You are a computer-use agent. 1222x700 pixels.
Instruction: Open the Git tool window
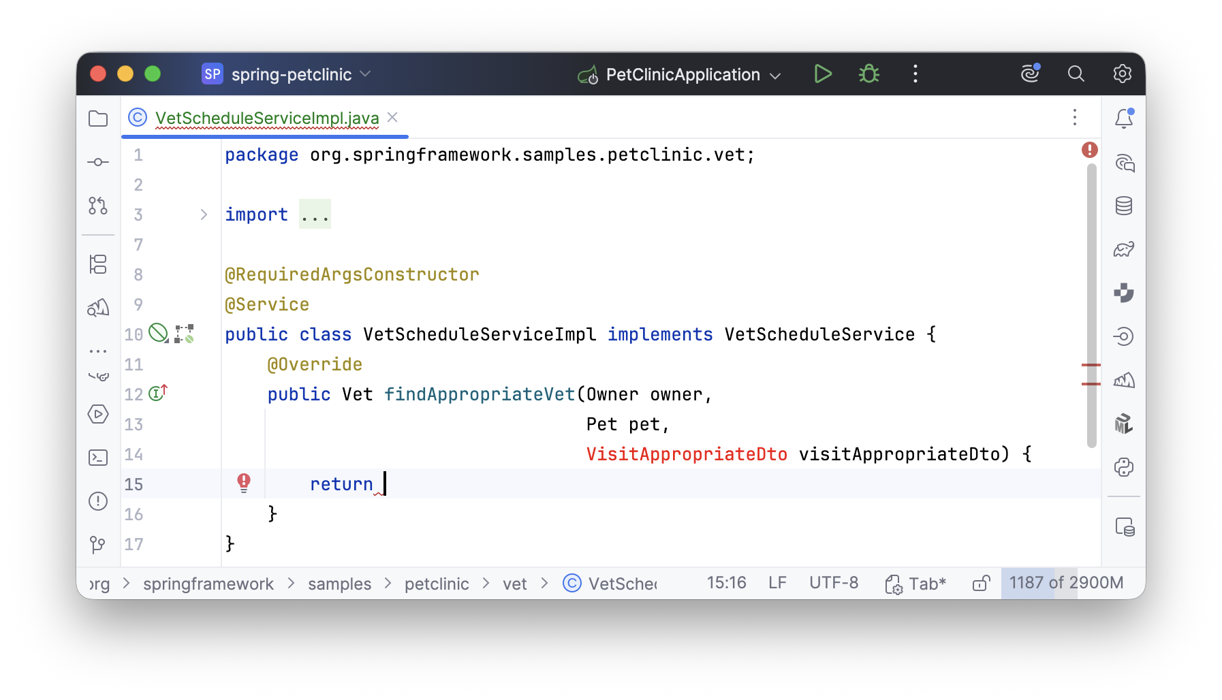coord(98,545)
